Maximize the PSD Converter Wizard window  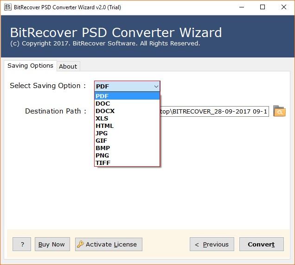tap(263, 7)
